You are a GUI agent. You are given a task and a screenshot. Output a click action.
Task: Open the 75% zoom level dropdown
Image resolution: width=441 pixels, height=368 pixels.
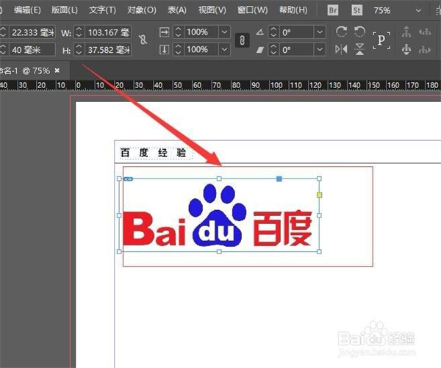point(418,11)
